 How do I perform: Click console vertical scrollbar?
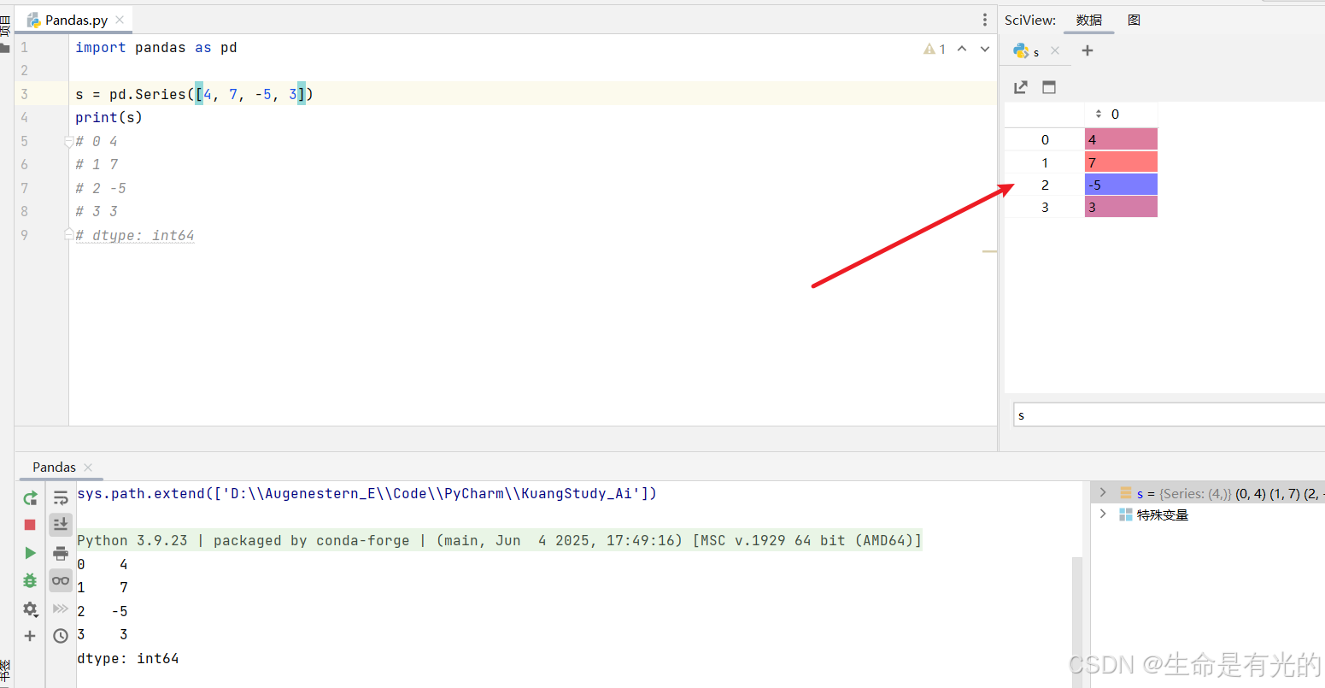pyautogui.click(x=1077, y=621)
